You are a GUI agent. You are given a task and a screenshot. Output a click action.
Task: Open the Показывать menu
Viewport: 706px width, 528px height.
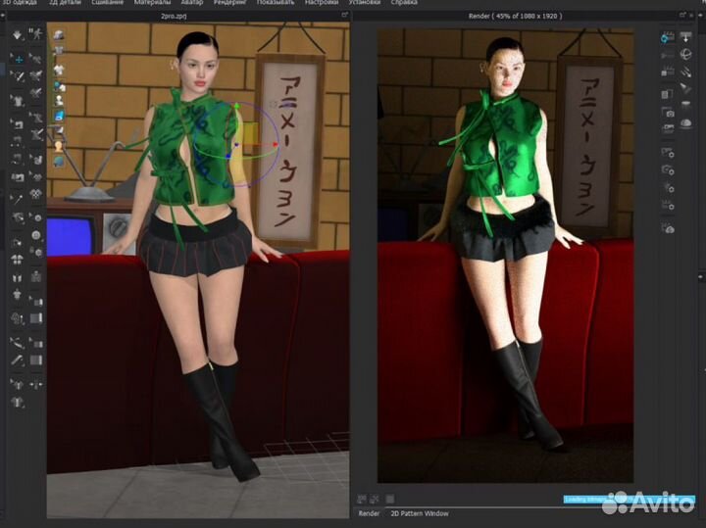276,2
